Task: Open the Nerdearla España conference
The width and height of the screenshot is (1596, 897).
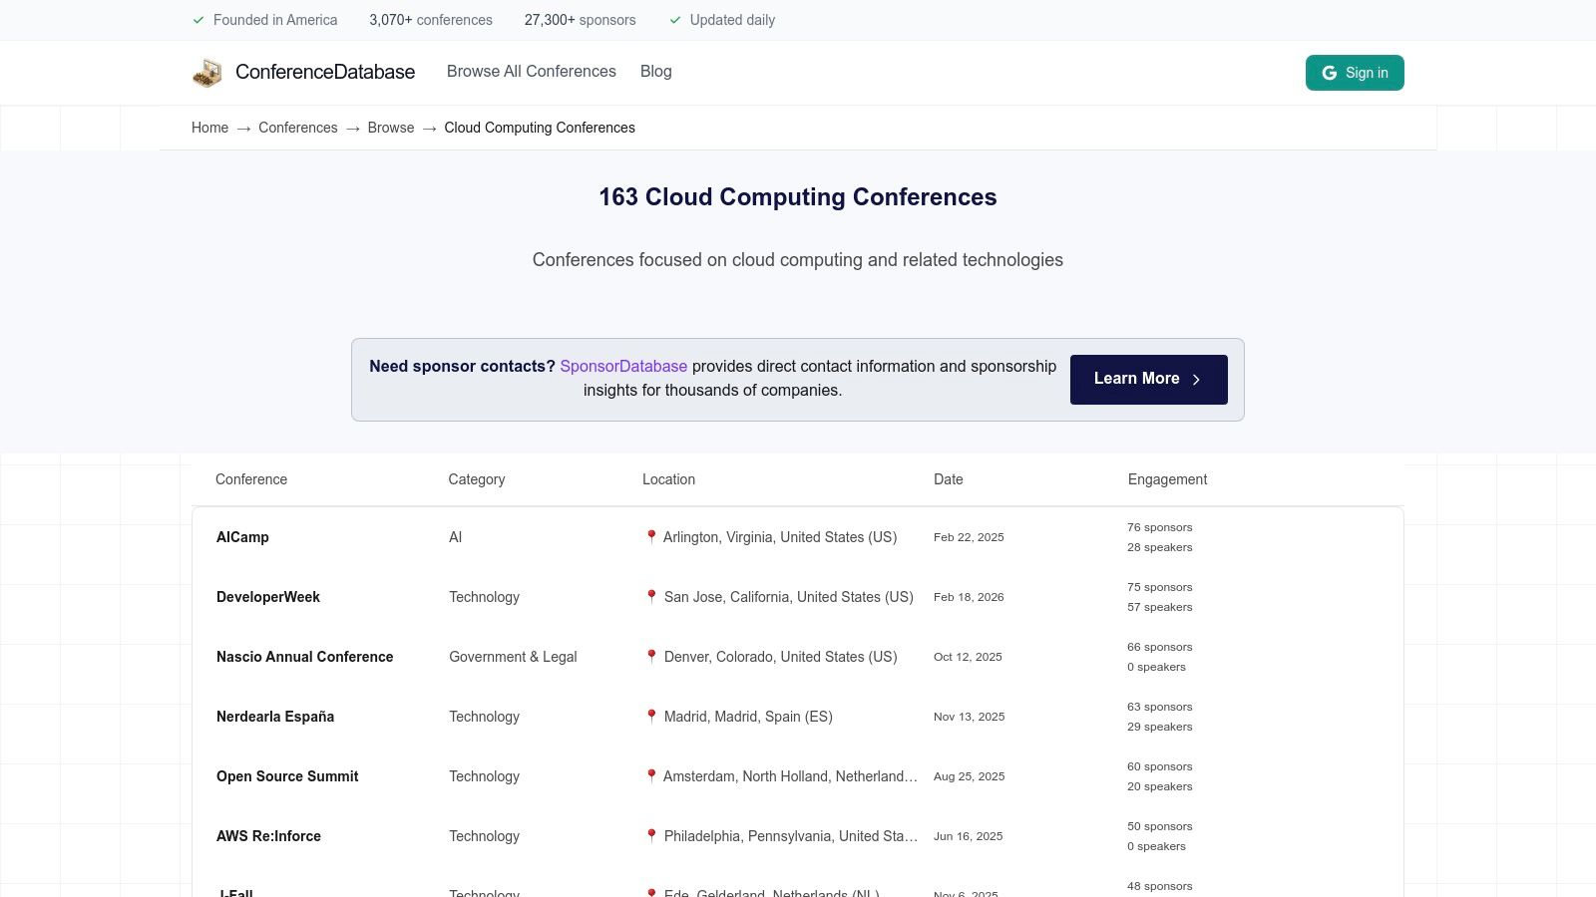Action: click(x=275, y=717)
